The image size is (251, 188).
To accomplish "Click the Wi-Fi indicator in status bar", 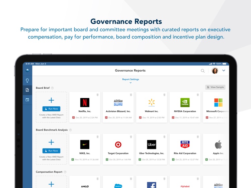I will pos(214,64).
